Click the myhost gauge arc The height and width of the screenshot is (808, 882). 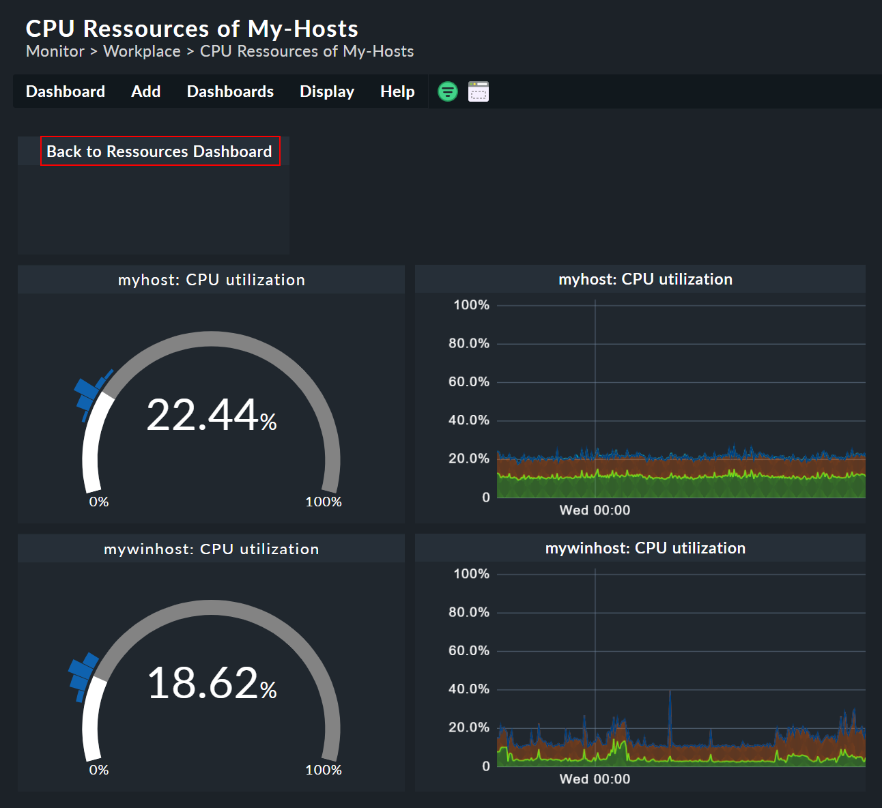212,339
